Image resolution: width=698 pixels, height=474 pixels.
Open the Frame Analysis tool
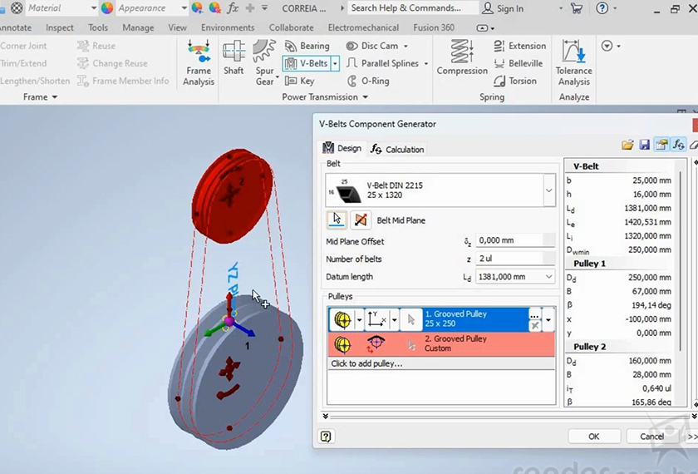(x=199, y=62)
